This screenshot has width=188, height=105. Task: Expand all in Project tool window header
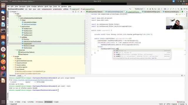click(x=76, y=12)
